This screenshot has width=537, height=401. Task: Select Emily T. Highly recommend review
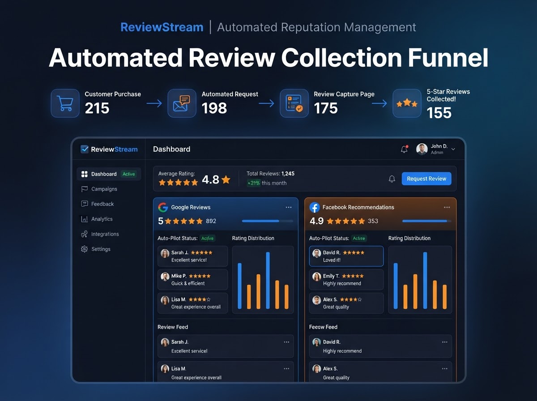click(346, 280)
